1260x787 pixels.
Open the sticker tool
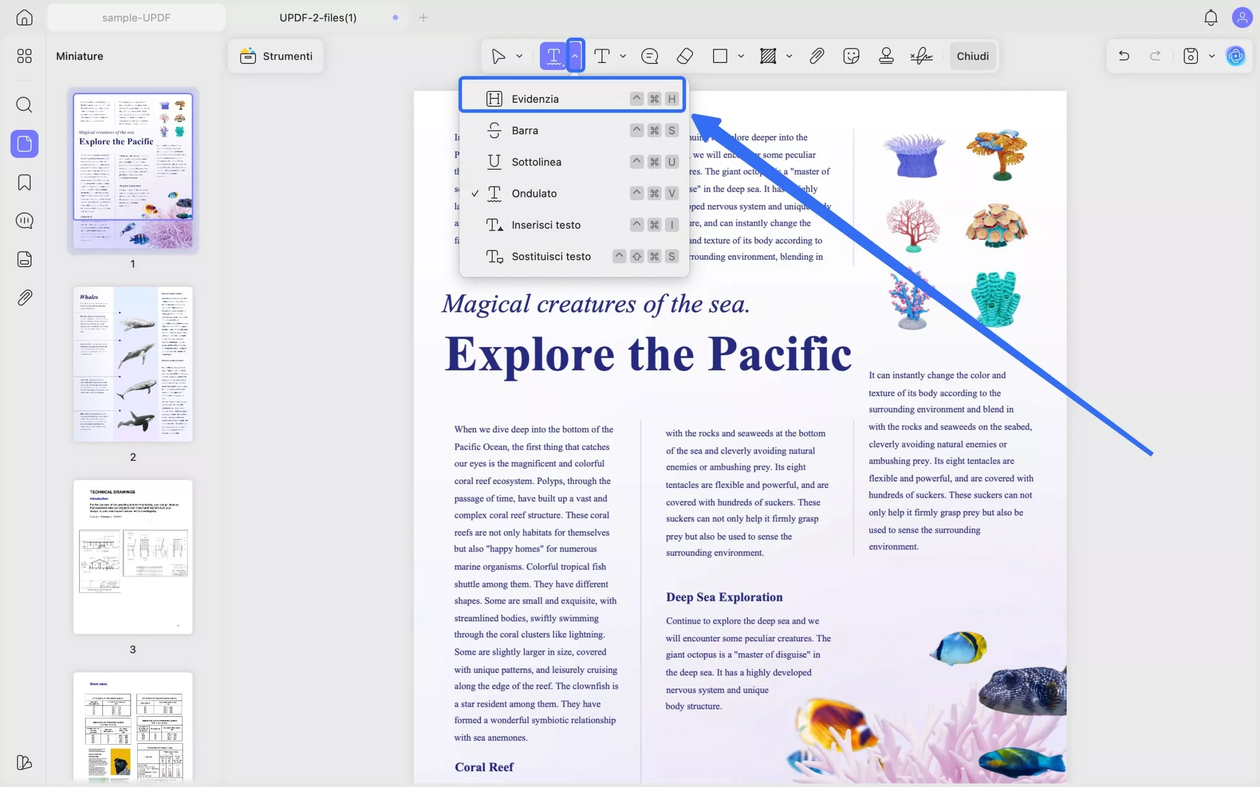coord(851,56)
